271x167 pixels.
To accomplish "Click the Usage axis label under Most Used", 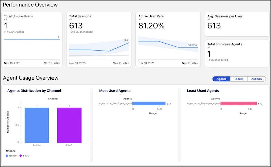I will (x=153, y=113).
